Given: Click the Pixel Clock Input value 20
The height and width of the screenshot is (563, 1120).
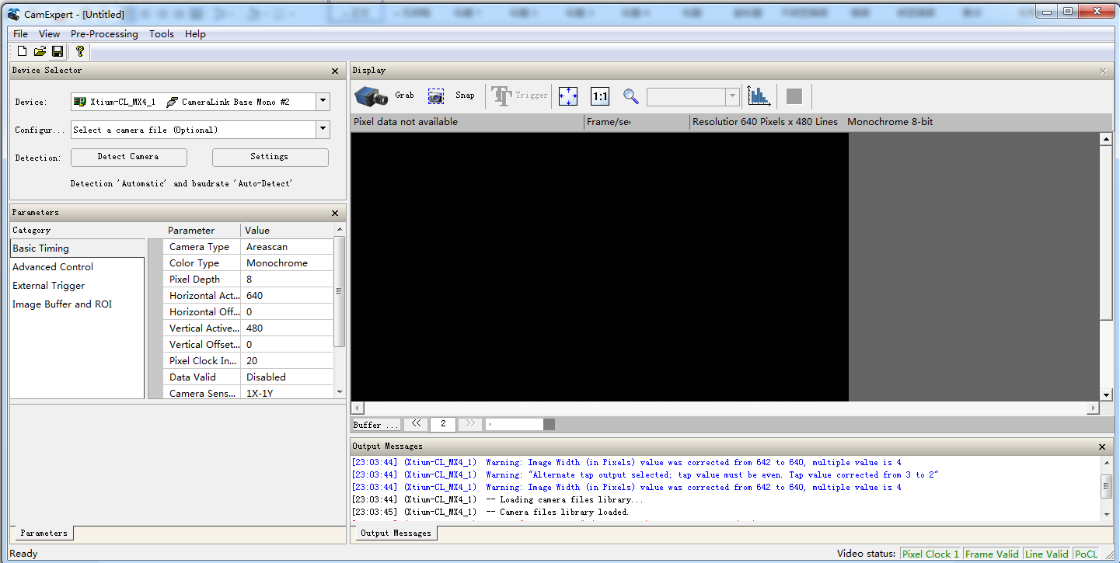Looking at the screenshot, I should pos(287,361).
